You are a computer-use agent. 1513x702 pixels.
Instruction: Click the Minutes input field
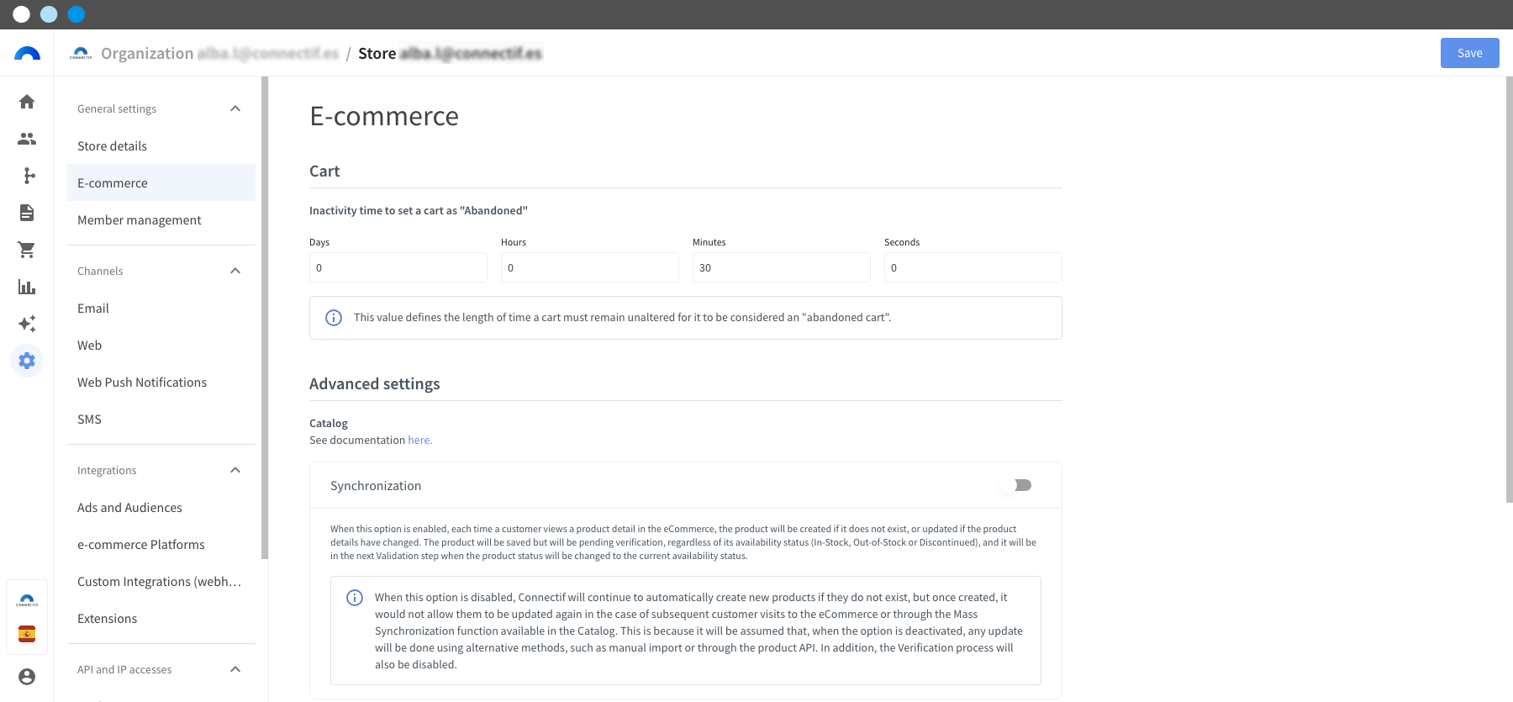781,267
